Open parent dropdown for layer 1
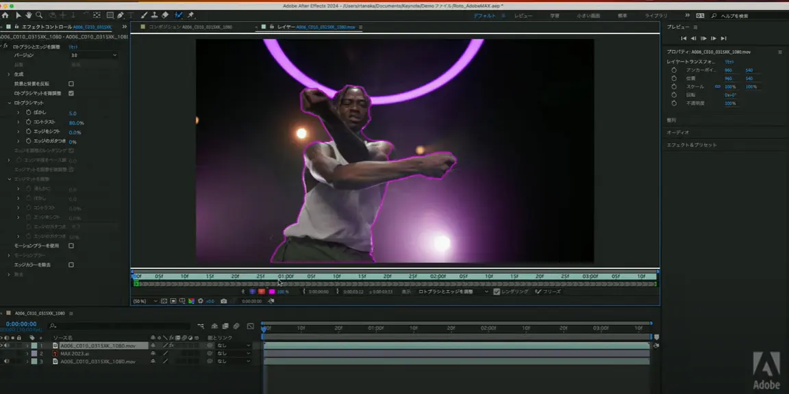The image size is (789, 394). (x=234, y=345)
